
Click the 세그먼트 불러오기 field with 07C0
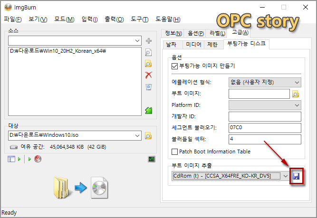tap(265, 128)
